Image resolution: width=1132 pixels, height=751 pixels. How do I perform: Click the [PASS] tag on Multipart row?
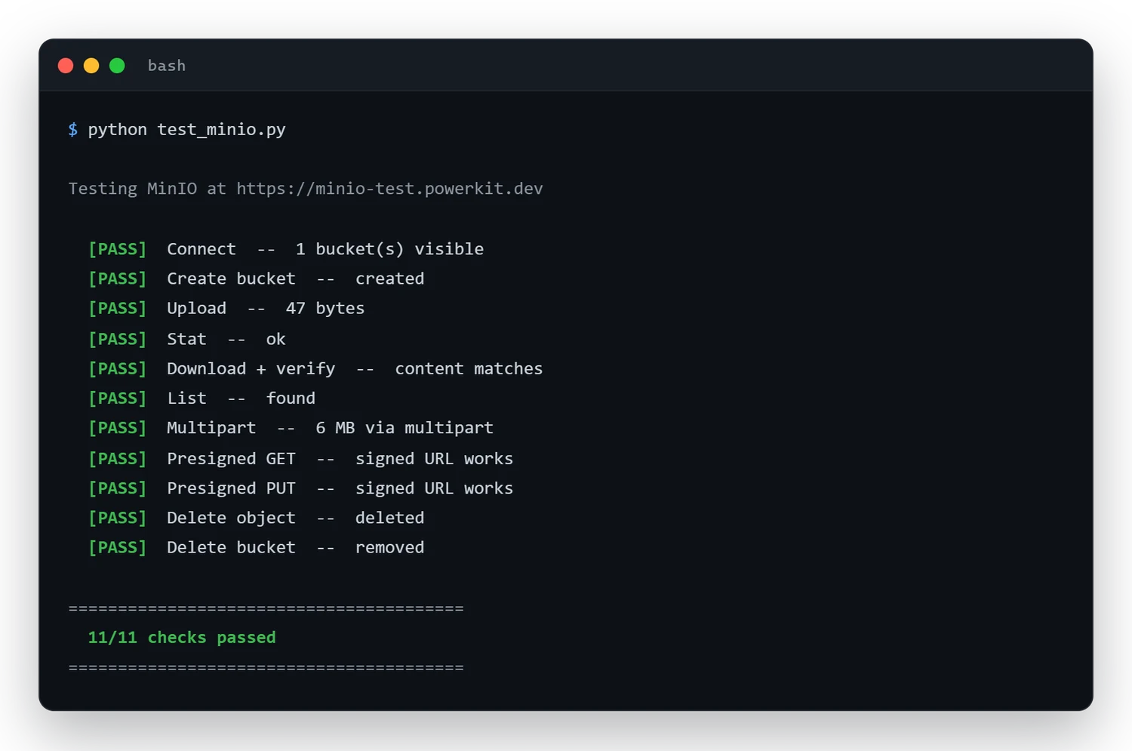click(118, 428)
